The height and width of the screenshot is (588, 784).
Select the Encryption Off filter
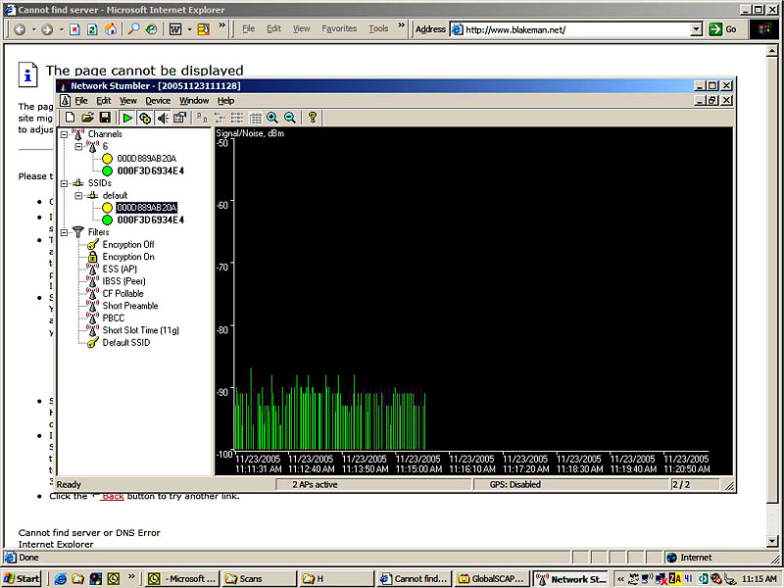(x=127, y=245)
